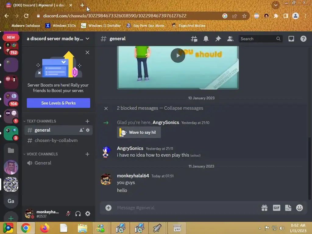Open the Chrome extensions puzzle icon
This screenshot has height=234, width=312.
(276, 16)
